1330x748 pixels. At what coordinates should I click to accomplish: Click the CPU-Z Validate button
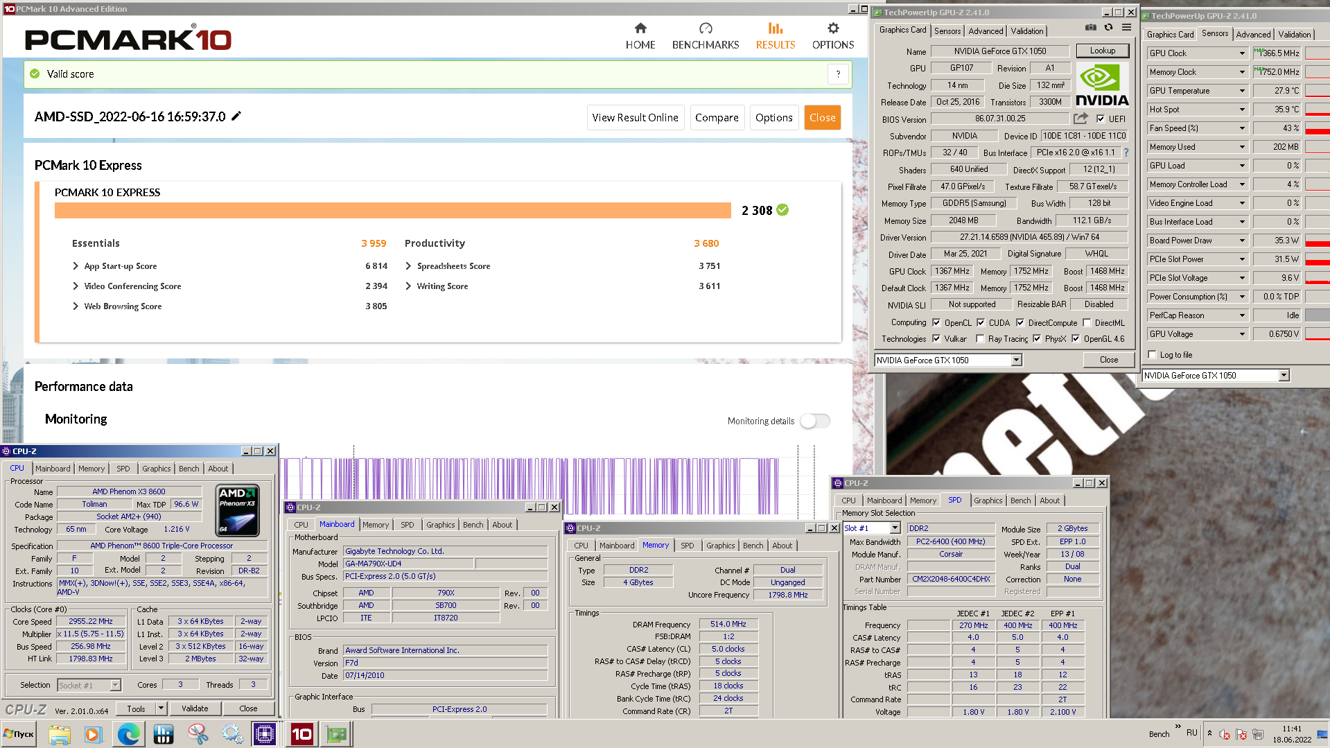pyautogui.click(x=195, y=708)
